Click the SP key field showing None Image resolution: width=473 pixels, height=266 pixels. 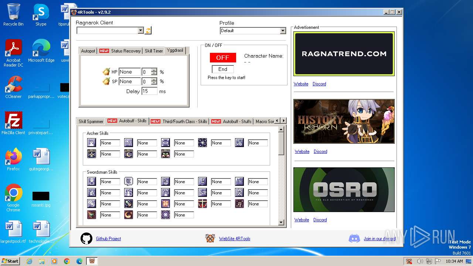pyautogui.click(x=130, y=81)
